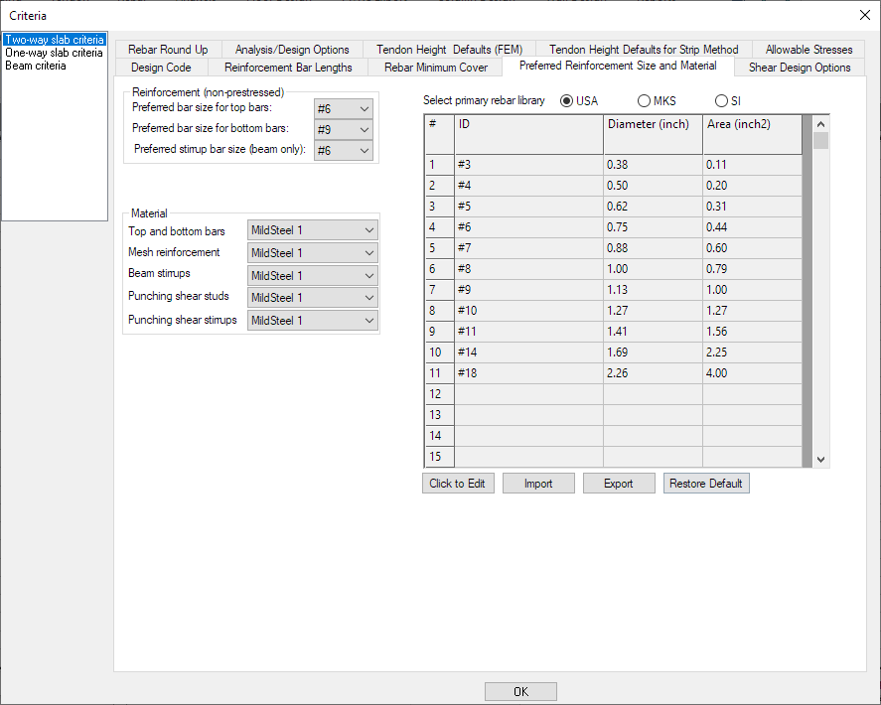Open the Shear Design Options tab
Viewport: 881px width, 705px height.
(799, 68)
